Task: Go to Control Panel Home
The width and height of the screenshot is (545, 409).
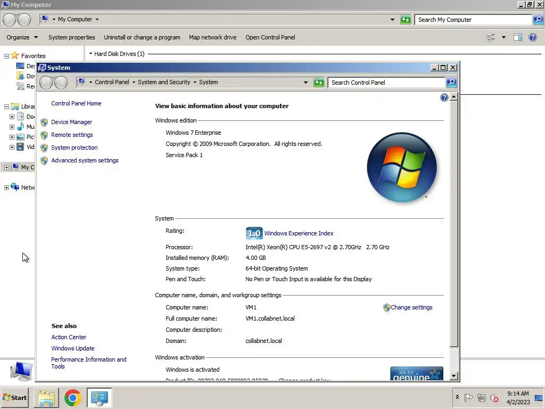Action: click(76, 103)
